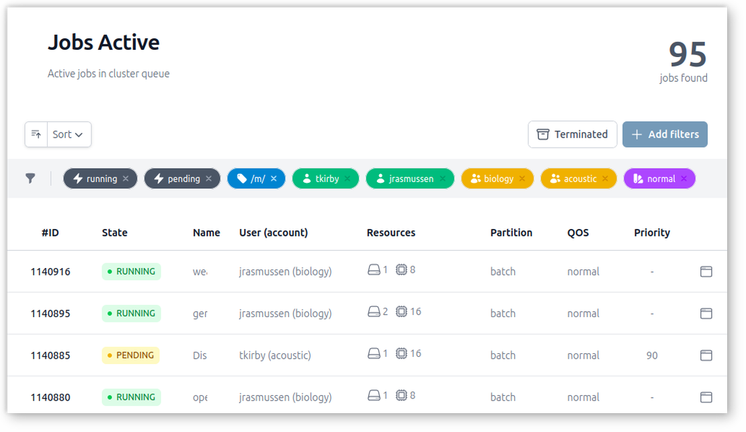This screenshot has height=432, width=746.
Task: Click priority value 90
Action: pos(652,355)
